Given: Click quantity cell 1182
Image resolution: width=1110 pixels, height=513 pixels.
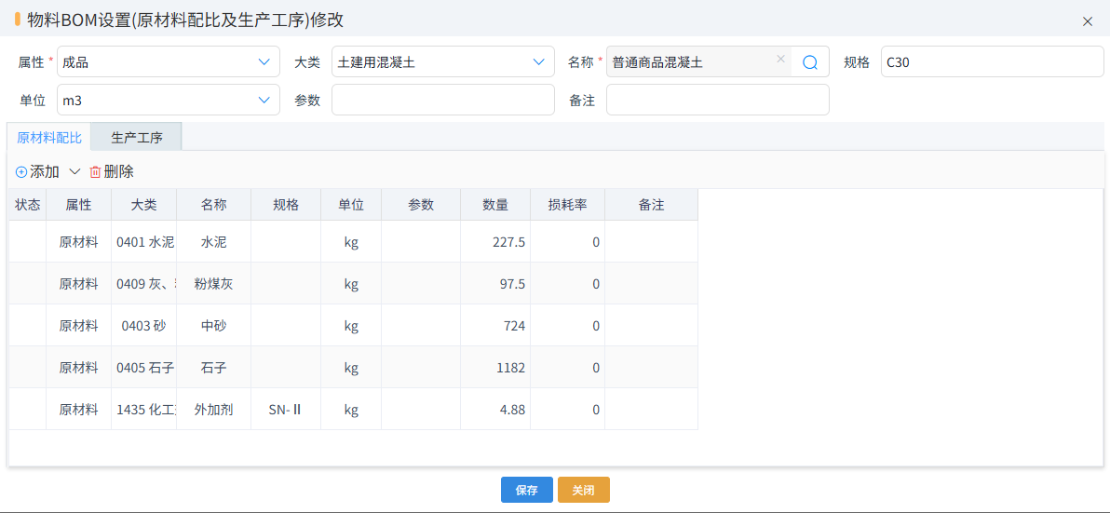Looking at the screenshot, I should [495, 367].
